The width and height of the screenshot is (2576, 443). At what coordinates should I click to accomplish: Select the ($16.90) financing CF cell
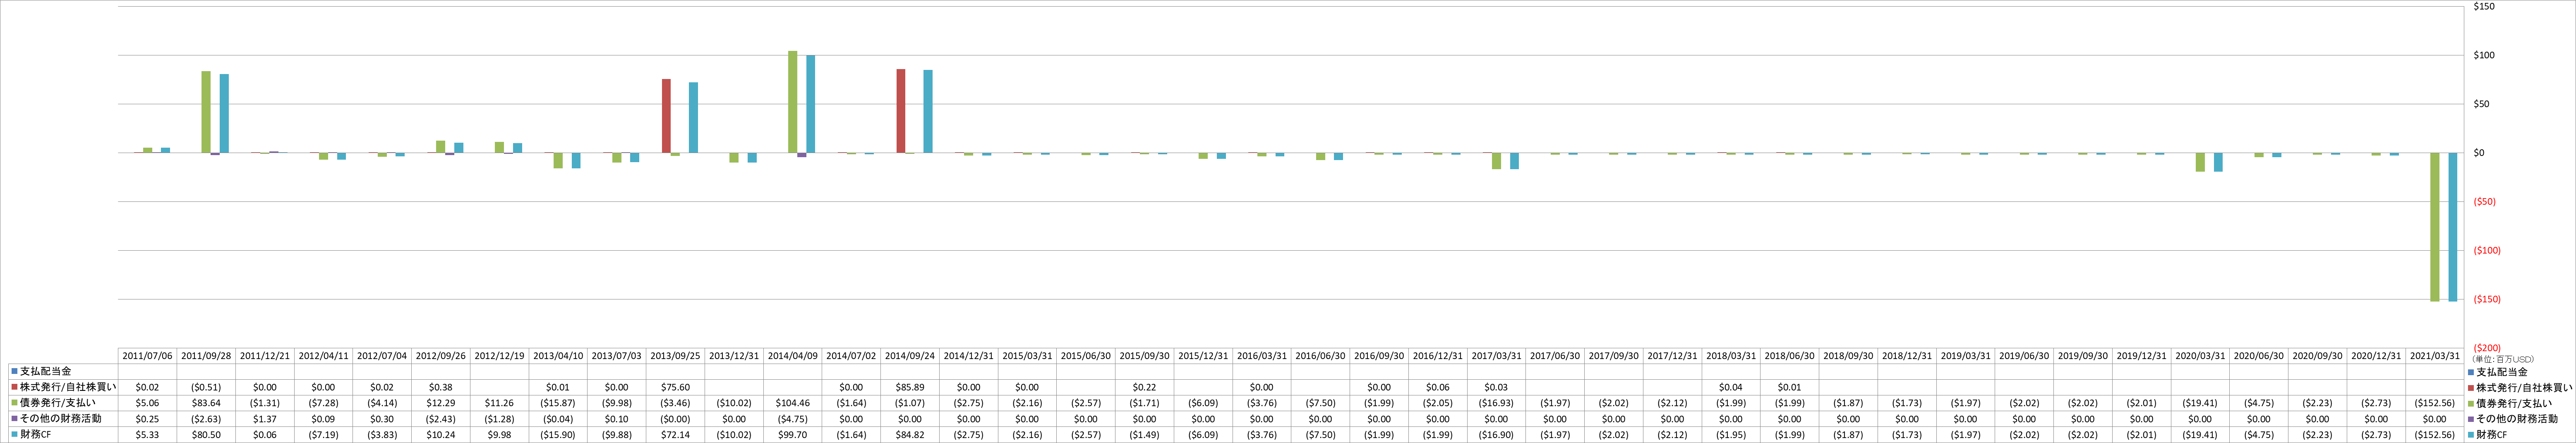coord(1496,435)
